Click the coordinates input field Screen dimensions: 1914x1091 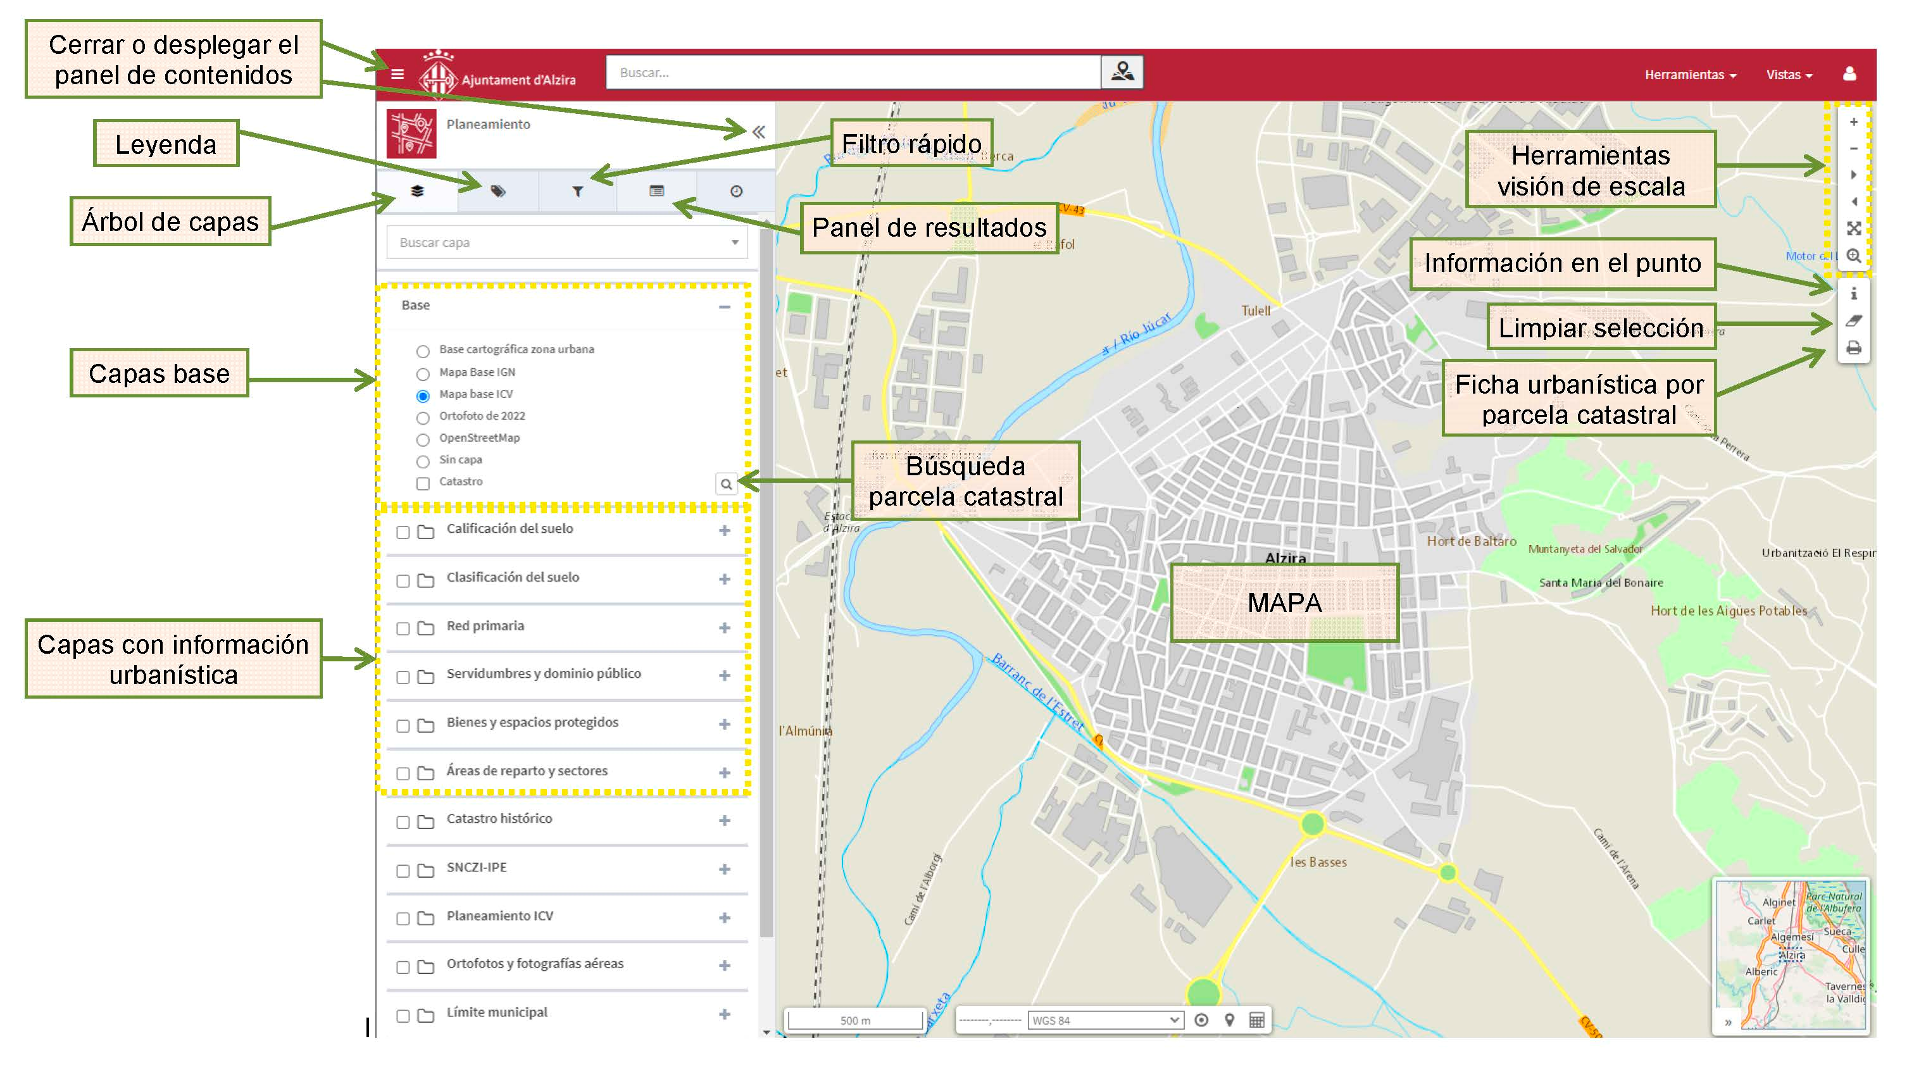point(990,1020)
